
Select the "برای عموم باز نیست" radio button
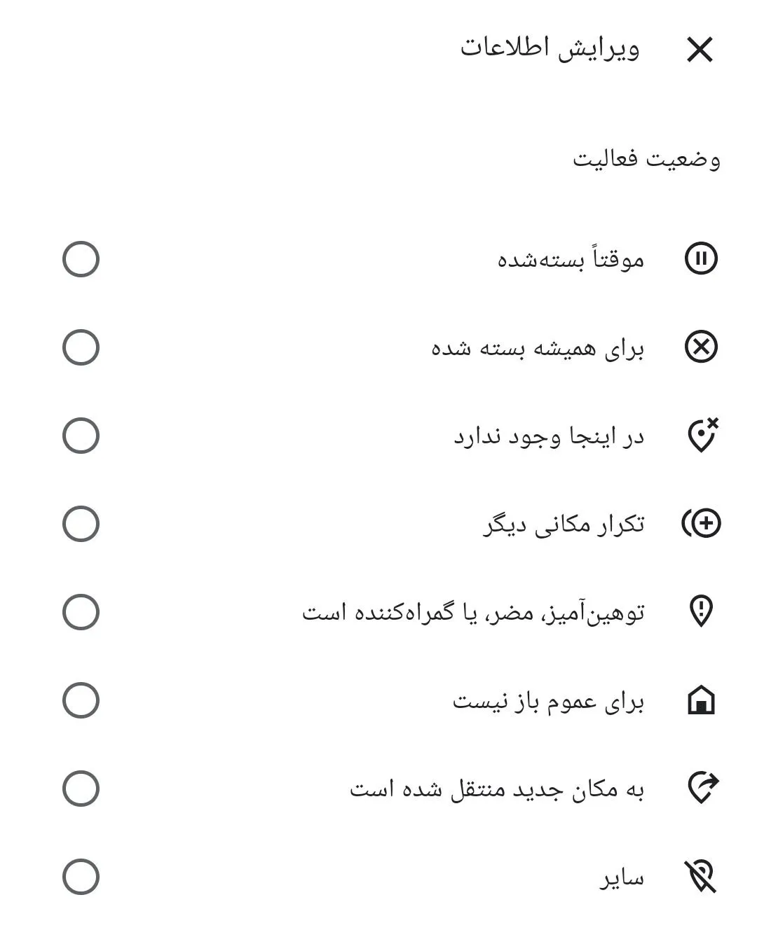click(x=81, y=700)
